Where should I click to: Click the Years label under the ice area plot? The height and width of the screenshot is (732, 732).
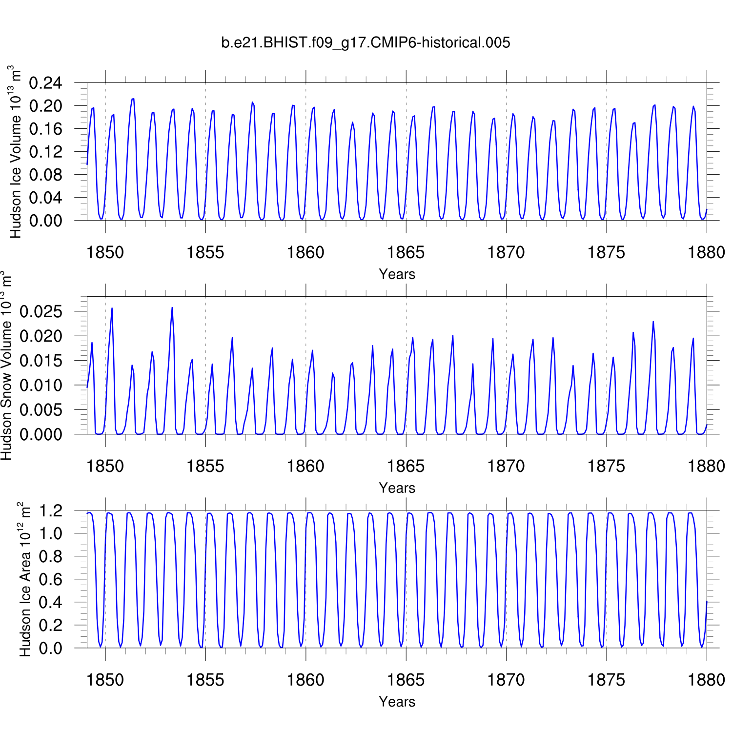[397, 702]
